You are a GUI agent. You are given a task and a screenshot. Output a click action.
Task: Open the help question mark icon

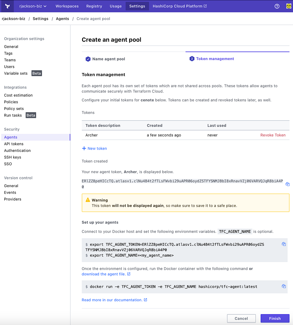pyautogui.click(x=277, y=6)
